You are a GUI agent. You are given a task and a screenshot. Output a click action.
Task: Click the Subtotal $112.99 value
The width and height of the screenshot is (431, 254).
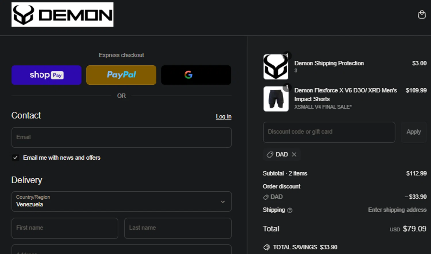pos(416,173)
